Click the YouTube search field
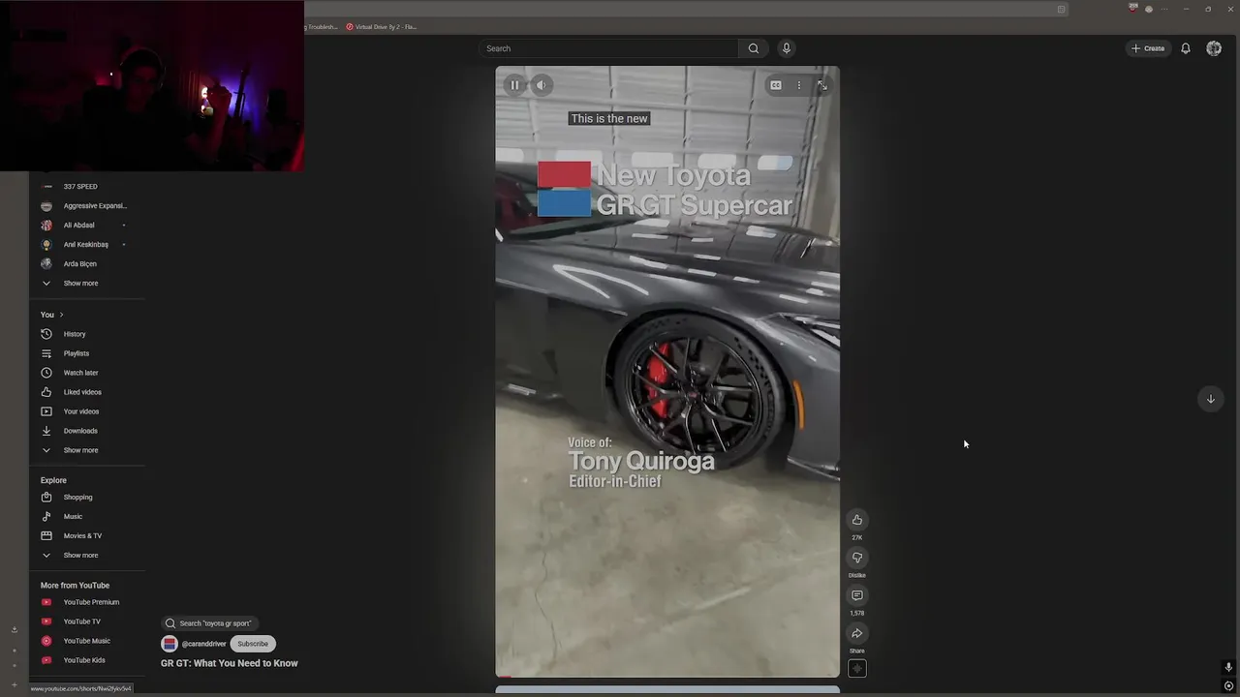The image size is (1240, 697). pos(608,48)
